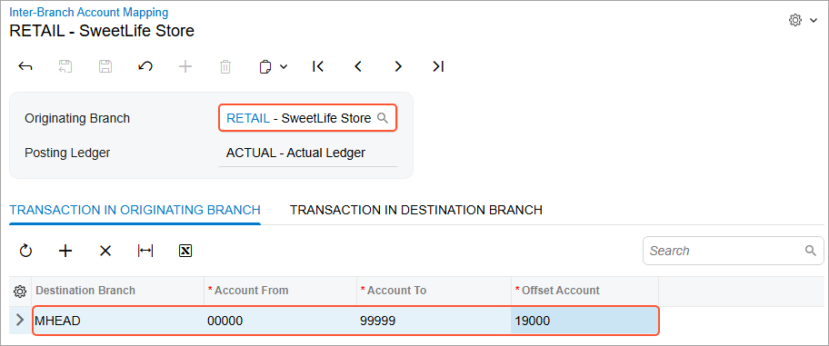Click the Save and Close icon
This screenshot has height=346, width=829.
65,66
